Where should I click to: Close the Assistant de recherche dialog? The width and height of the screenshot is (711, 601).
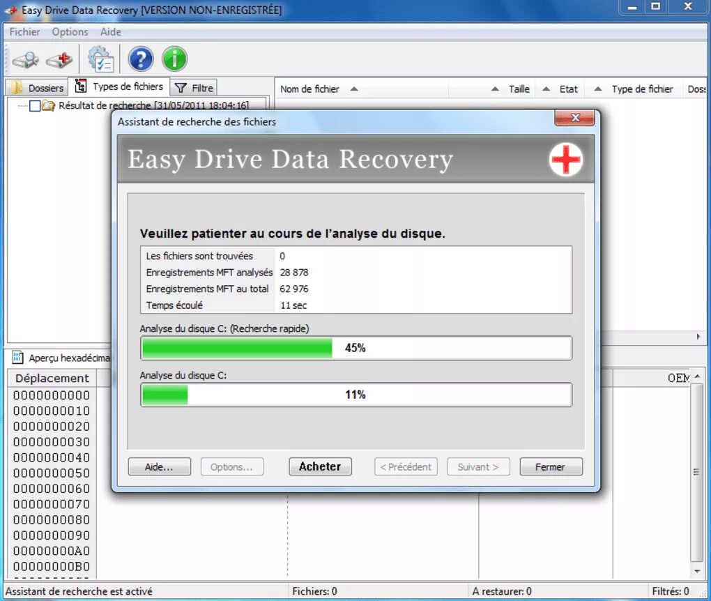tap(574, 118)
